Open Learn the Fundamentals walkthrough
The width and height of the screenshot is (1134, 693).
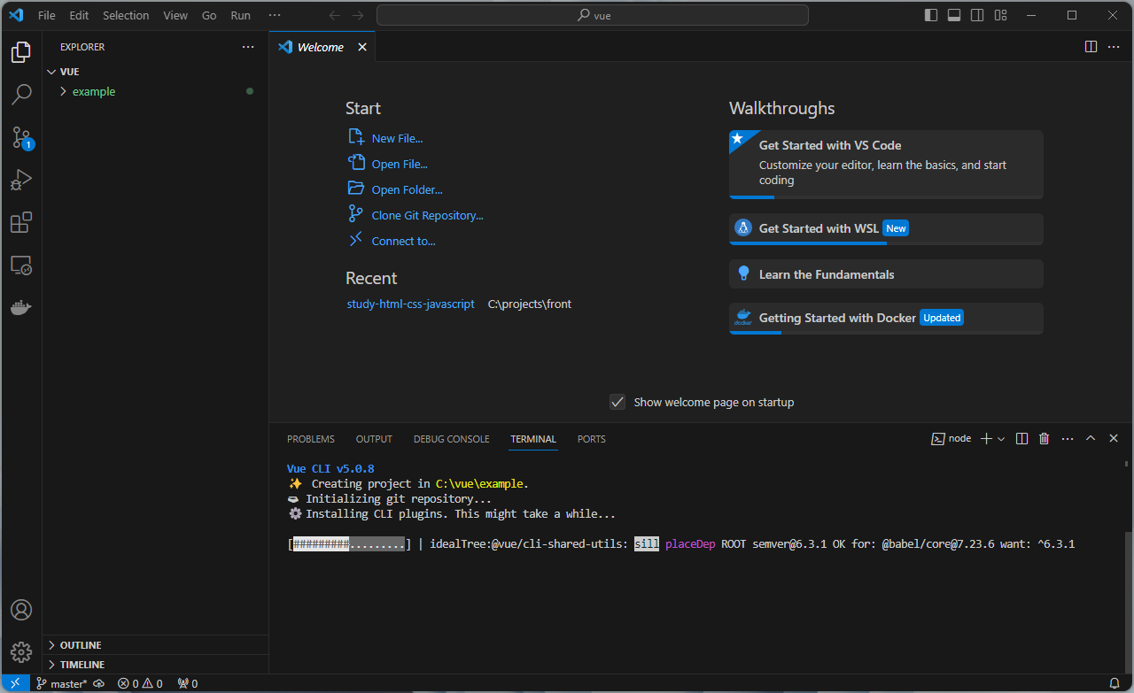tap(886, 274)
